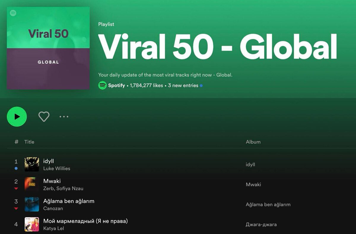This screenshot has width=356, height=234.
Task: Click the playlist description text
Action: pyautogui.click(x=165, y=75)
